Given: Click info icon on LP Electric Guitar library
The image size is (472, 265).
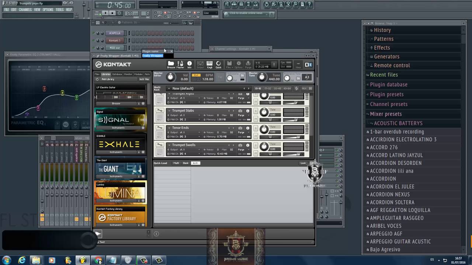Looking at the screenshot, I should coord(139,103).
